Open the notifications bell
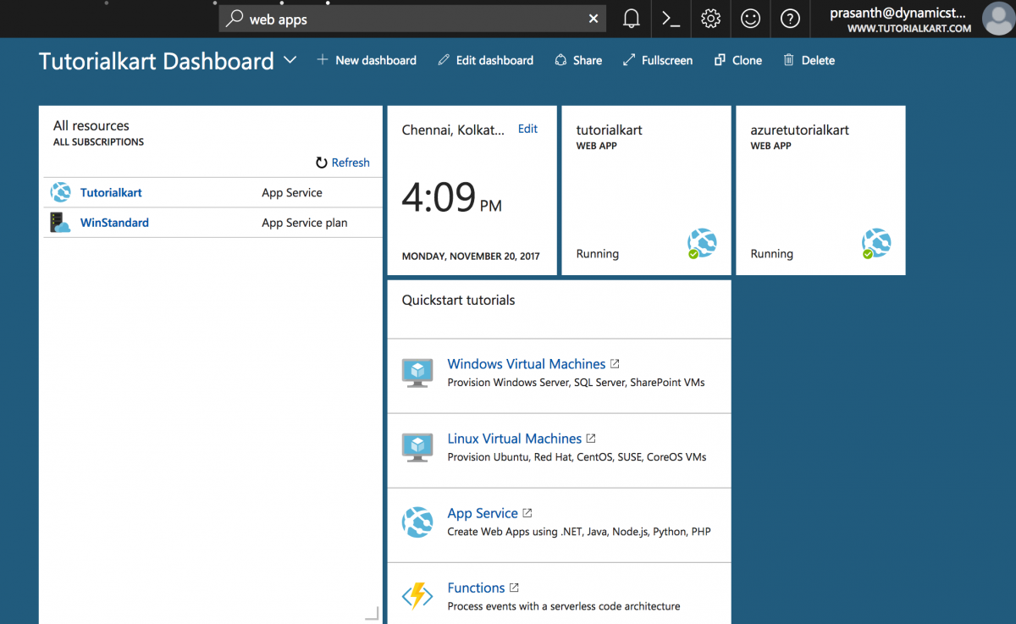 [632, 19]
